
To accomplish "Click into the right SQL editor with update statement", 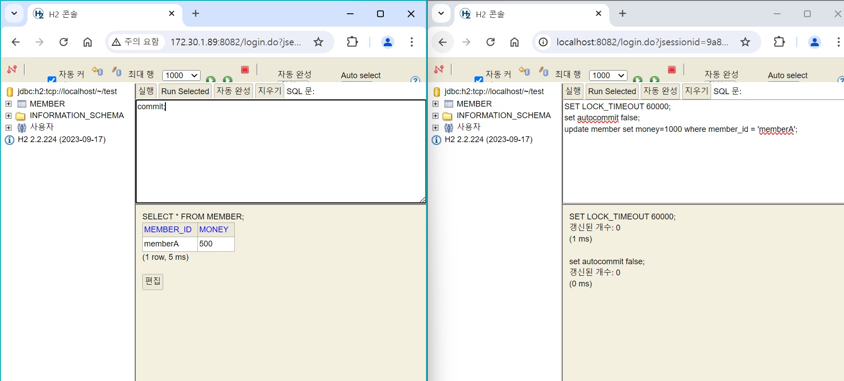I will (x=703, y=151).
